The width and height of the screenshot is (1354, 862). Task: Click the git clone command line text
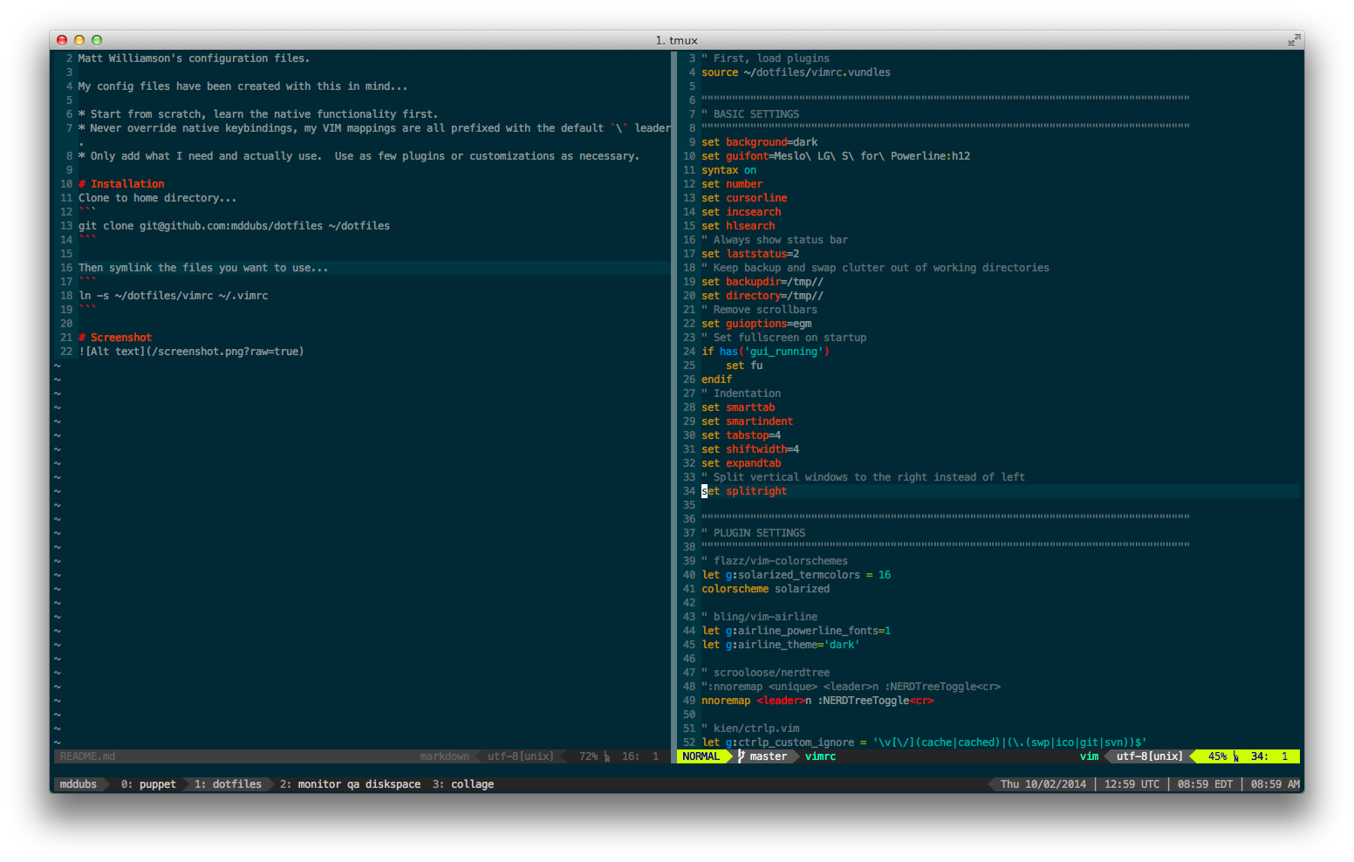click(x=234, y=226)
